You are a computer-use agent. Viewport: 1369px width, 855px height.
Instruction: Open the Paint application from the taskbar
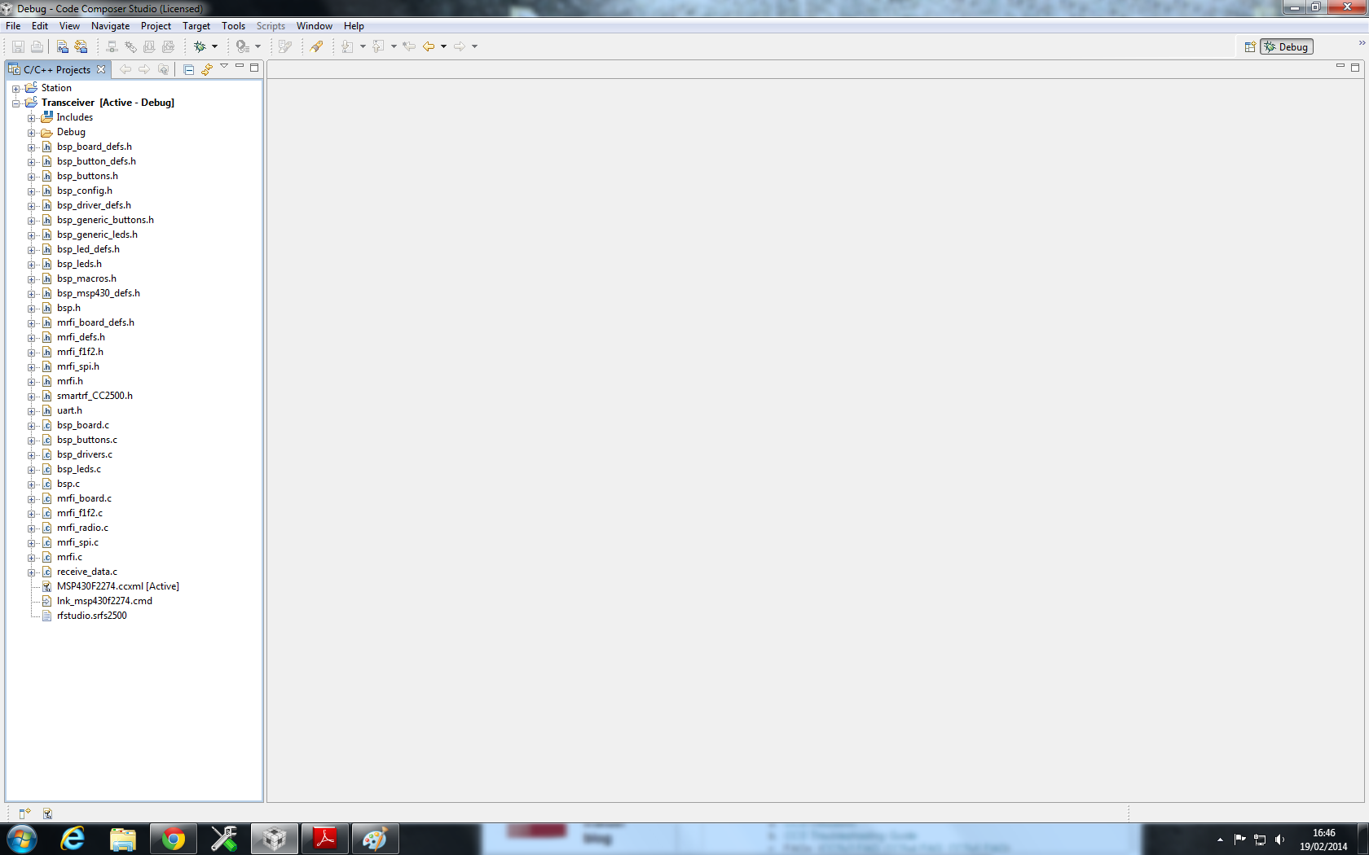pos(375,839)
